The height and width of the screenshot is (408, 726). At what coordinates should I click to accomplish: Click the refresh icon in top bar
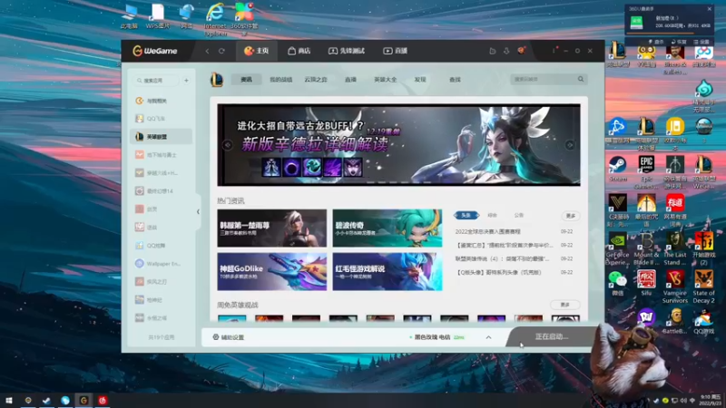(221, 51)
